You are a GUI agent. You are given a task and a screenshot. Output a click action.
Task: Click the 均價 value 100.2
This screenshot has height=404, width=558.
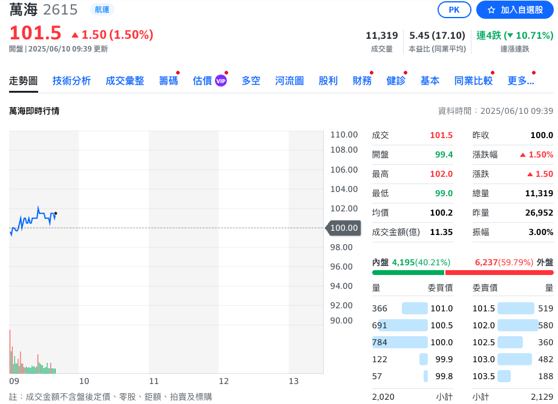(x=441, y=213)
